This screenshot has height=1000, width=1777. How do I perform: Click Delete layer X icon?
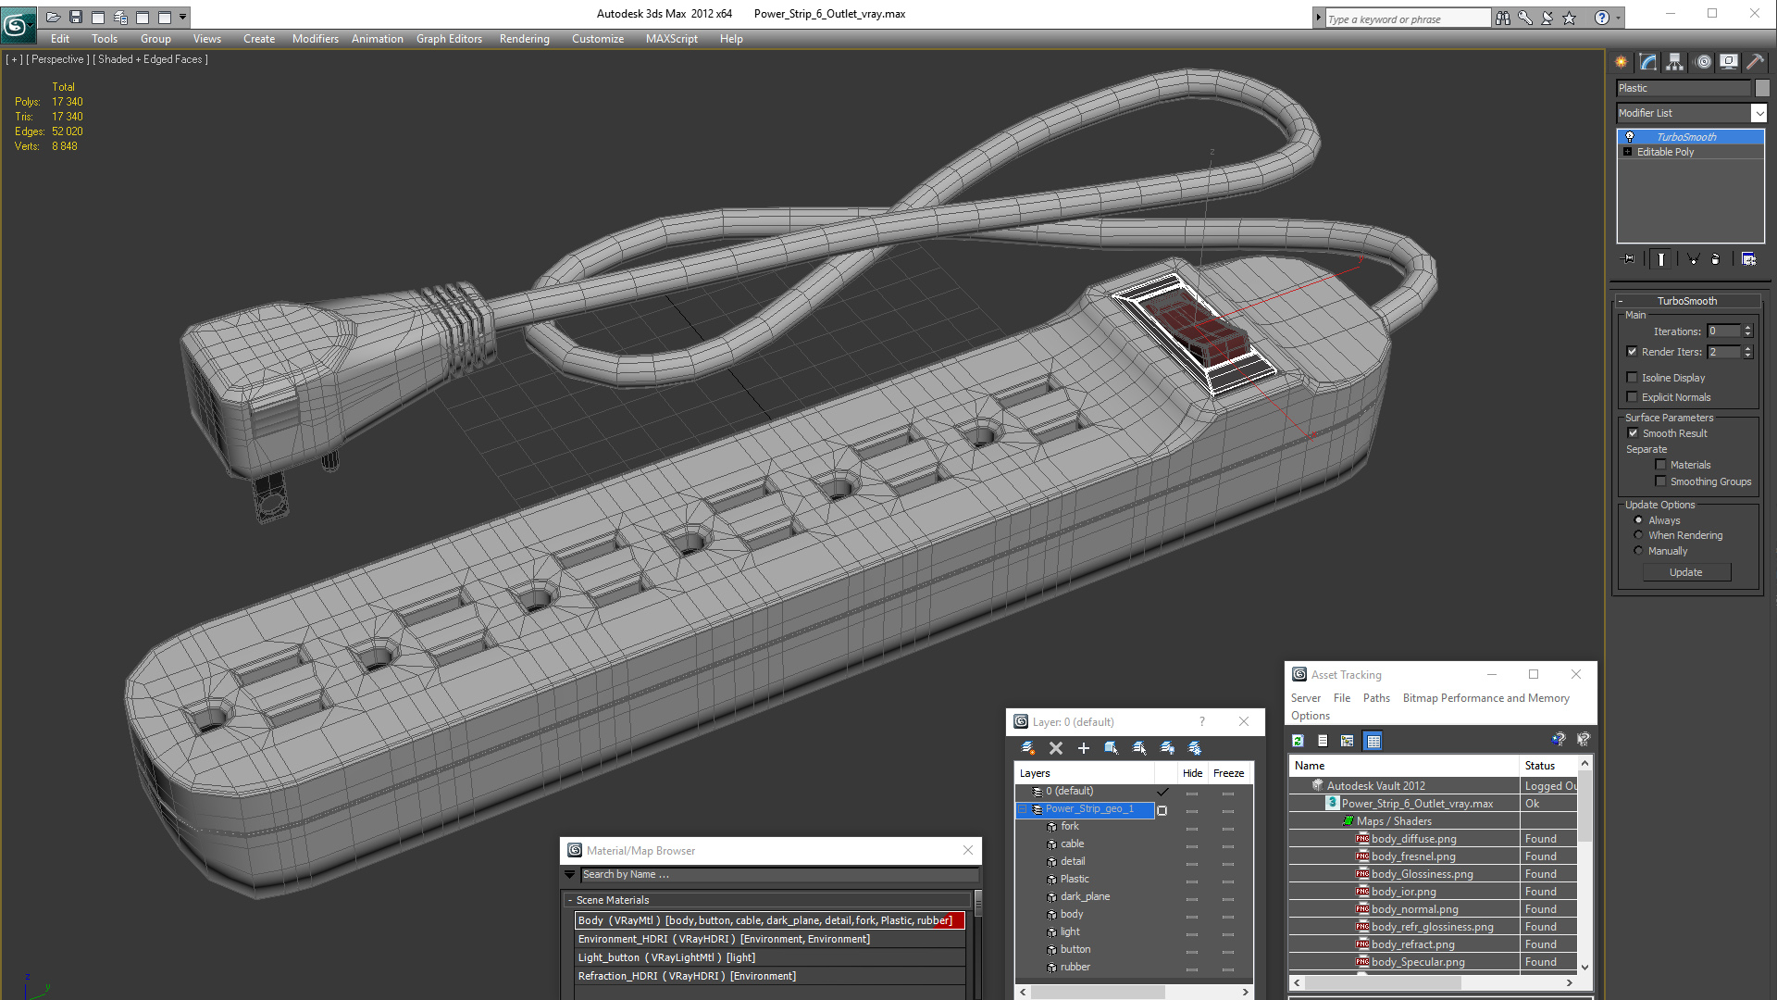(1056, 748)
